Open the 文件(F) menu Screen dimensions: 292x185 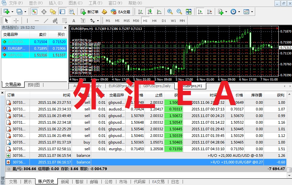[x=16, y=3]
